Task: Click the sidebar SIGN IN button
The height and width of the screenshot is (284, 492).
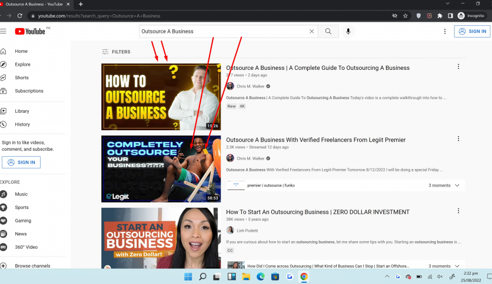Action: pyautogui.click(x=21, y=163)
